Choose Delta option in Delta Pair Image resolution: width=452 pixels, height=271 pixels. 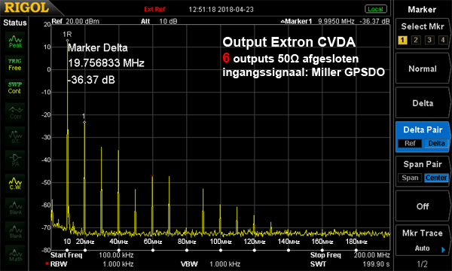pyautogui.click(x=436, y=143)
